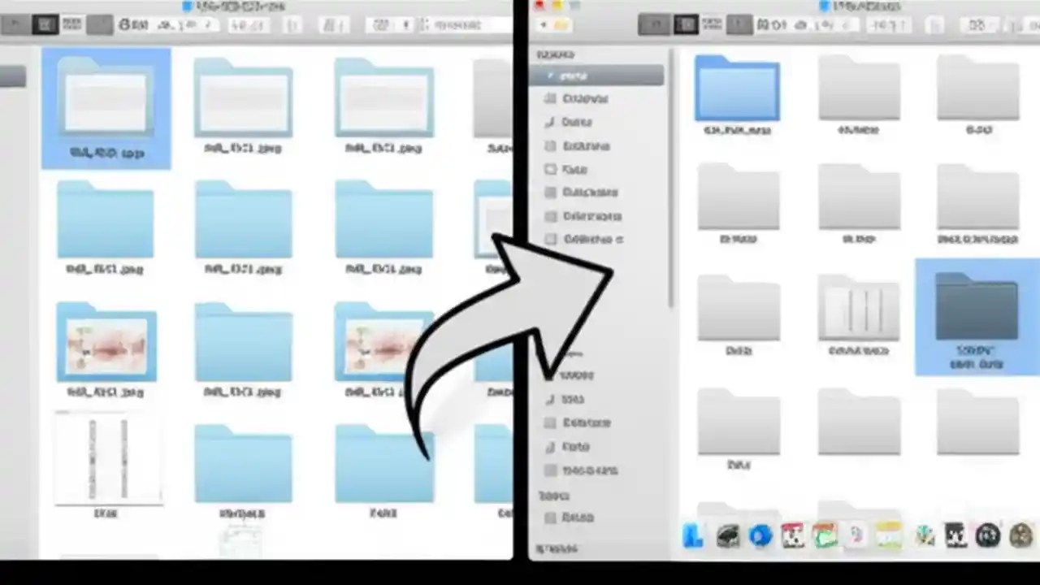Open the dark app icon beside Finder in the Dock
Image resolution: width=1040 pixels, height=585 pixels.
pyautogui.click(x=726, y=535)
